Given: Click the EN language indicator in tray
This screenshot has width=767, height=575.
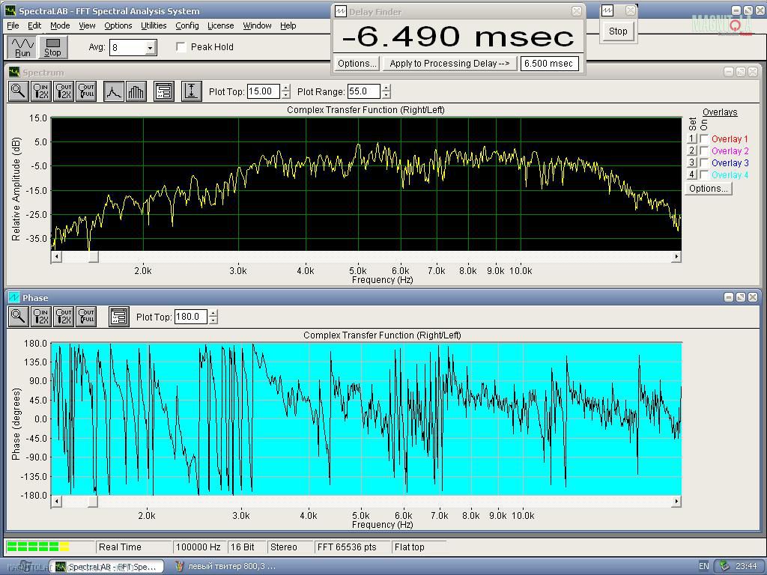Looking at the screenshot, I should point(704,566).
